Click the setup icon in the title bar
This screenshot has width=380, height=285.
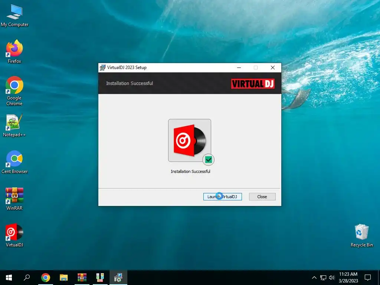(102, 68)
